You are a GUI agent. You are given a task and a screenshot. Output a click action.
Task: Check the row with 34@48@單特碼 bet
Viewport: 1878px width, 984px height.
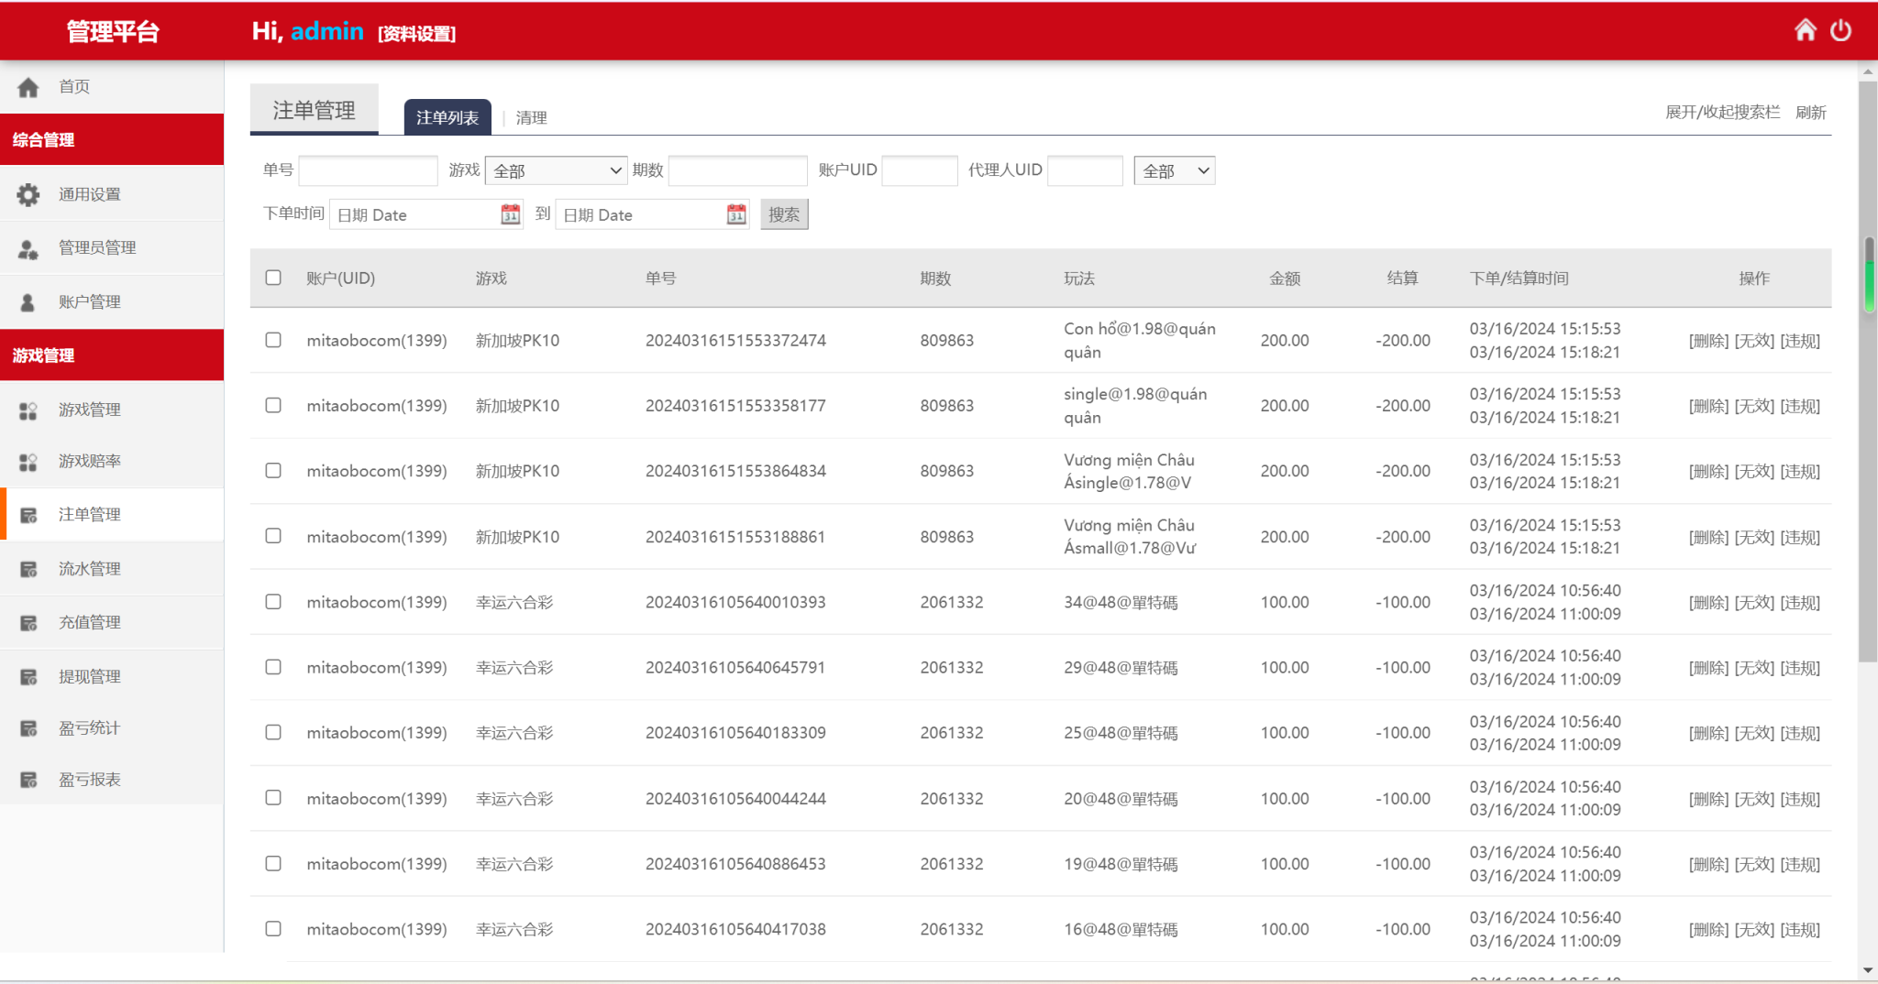coord(273,602)
